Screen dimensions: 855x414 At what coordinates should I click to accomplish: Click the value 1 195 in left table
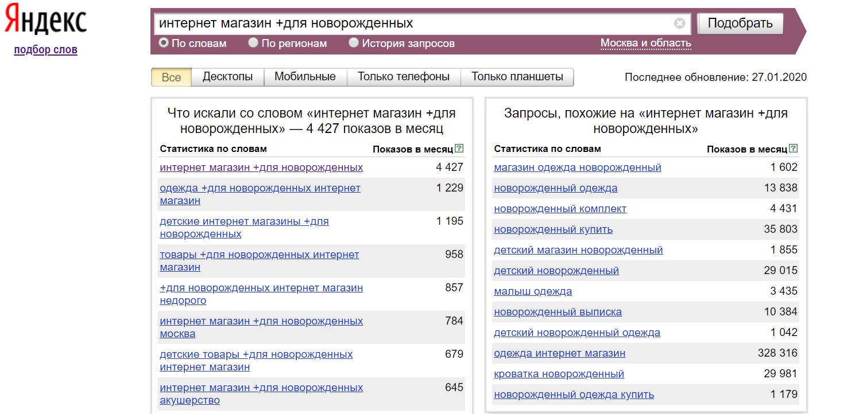coord(450,221)
